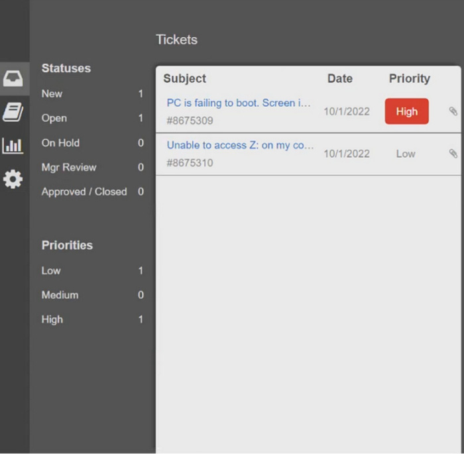This screenshot has width=464, height=454.
Task: Click attachment paperclip on ticket #8675309
Action: tap(453, 111)
